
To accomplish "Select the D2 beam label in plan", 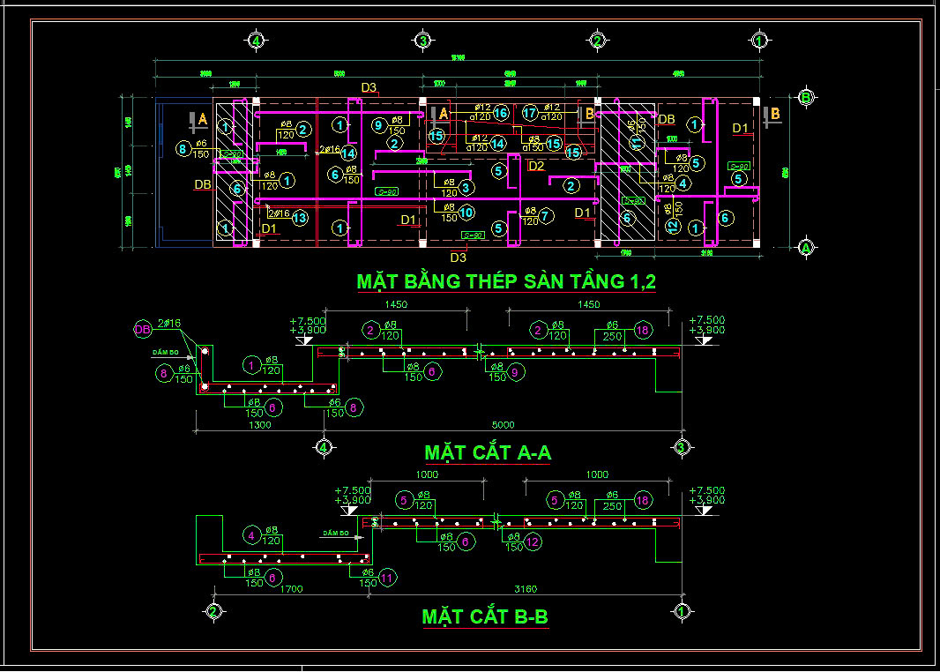I will [536, 166].
